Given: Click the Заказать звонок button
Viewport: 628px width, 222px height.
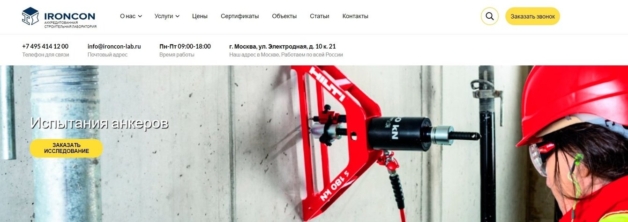Looking at the screenshot, I should click(532, 16).
